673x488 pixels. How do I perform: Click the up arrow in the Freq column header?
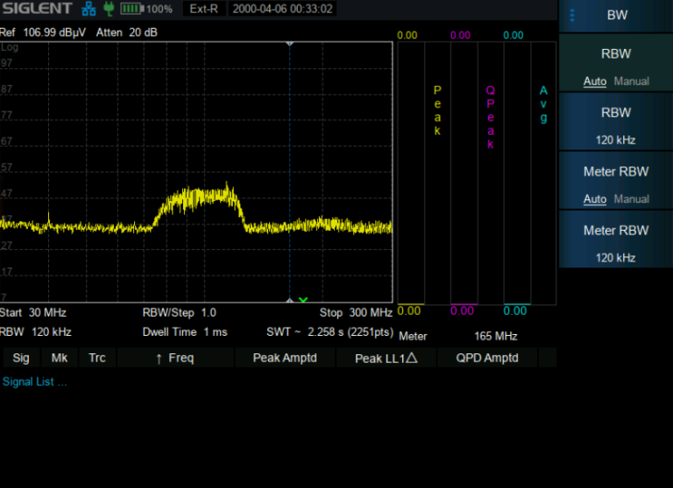(x=159, y=358)
